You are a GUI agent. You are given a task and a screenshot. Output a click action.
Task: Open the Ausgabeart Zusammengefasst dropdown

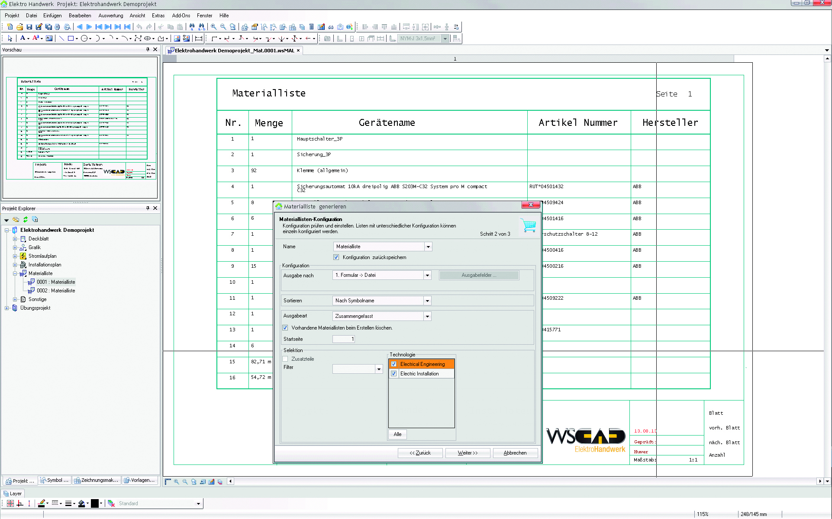pyautogui.click(x=427, y=316)
